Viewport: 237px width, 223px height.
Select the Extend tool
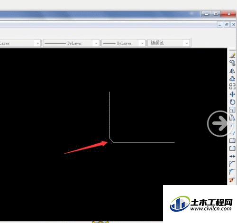(x=232, y=133)
